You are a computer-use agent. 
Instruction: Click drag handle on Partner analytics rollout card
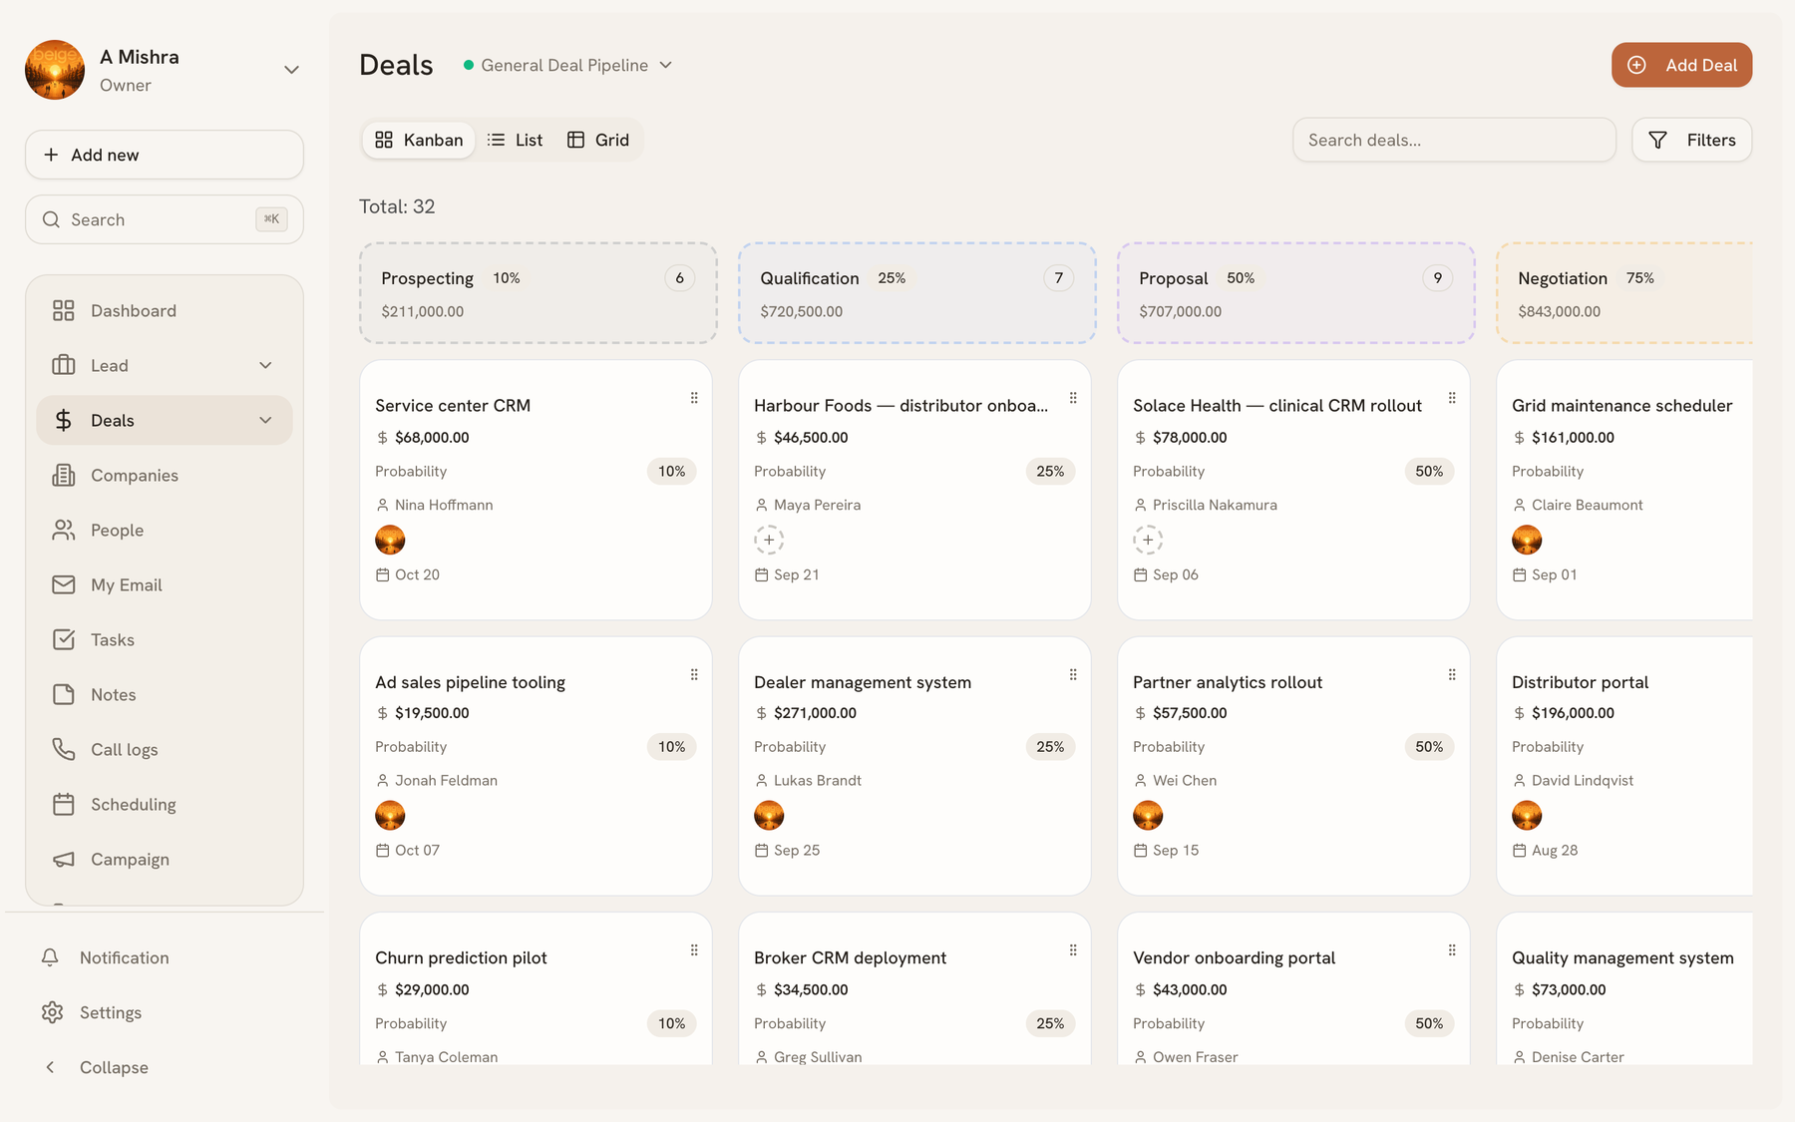click(1452, 674)
